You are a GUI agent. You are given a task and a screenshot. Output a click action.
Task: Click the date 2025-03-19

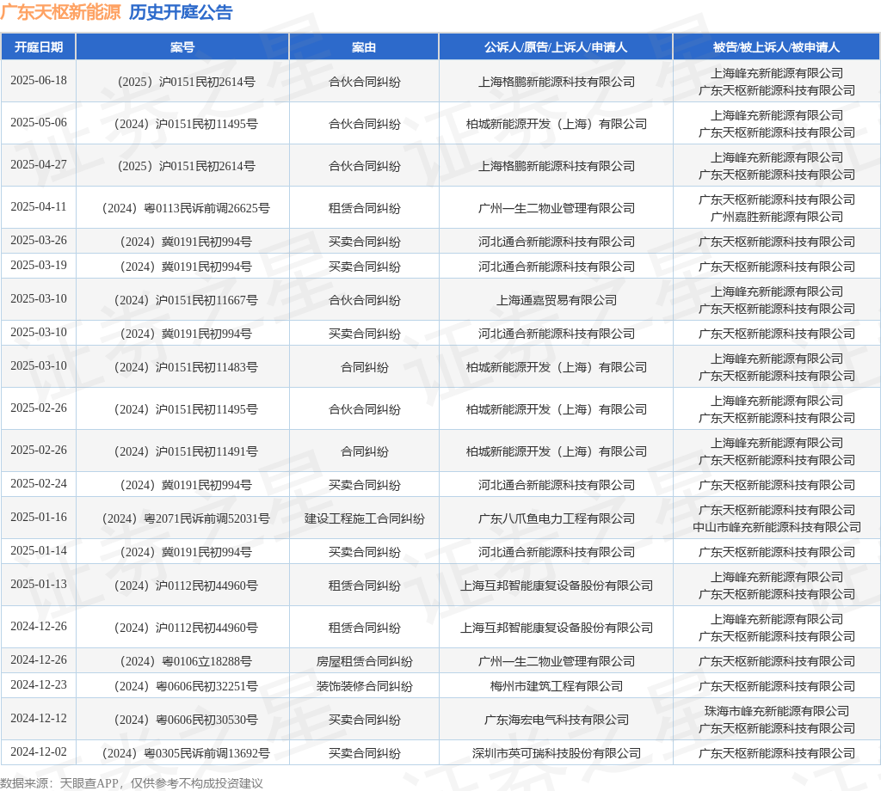click(39, 265)
